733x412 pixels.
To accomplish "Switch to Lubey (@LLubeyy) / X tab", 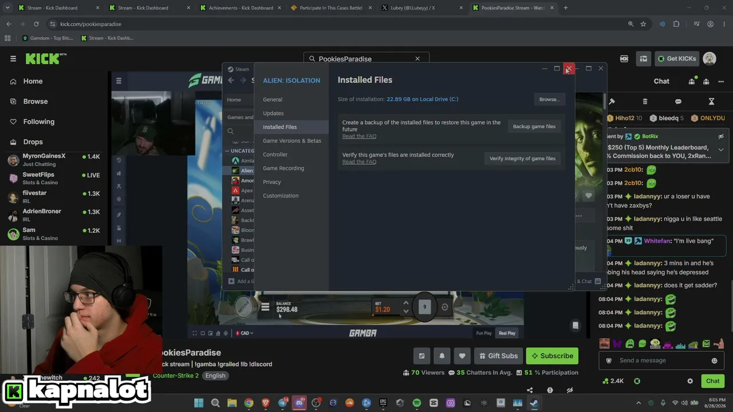I will (x=421, y=8).
